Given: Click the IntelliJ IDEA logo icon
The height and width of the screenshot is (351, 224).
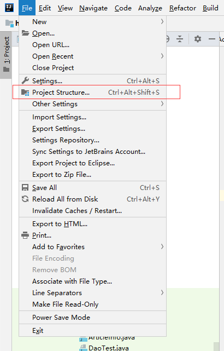Looking at the screenshot, I should (9, 8).
